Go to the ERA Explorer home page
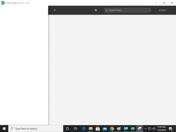The height and width of the screenshot is (132, 176). (96, 10)
